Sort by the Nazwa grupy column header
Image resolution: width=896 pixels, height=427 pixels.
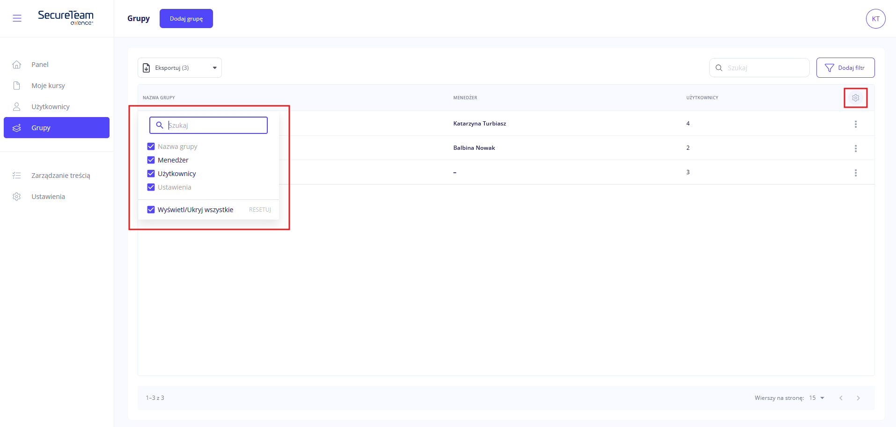pyautogui.click(x=159, y=98)
